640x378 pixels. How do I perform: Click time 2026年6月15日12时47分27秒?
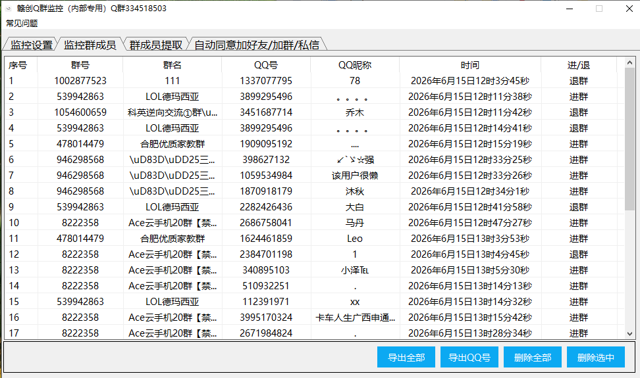click(470, 223)
